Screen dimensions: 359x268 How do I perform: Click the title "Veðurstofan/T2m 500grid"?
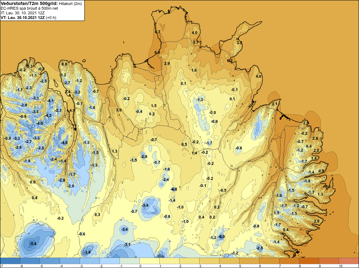coord(29,4)
